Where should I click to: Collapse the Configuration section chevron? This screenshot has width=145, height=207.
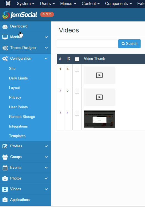(x=46, y=59)
